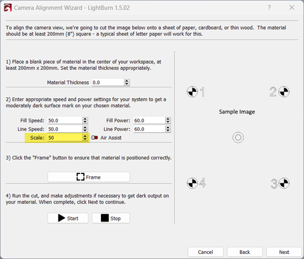Click the Line Speed input field
304x259 pixels.
point(65,129)
